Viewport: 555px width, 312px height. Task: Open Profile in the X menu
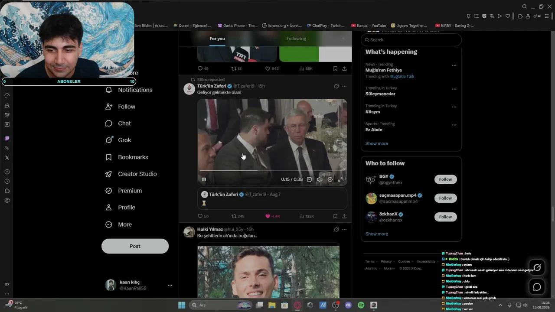(x=120, y=208)
